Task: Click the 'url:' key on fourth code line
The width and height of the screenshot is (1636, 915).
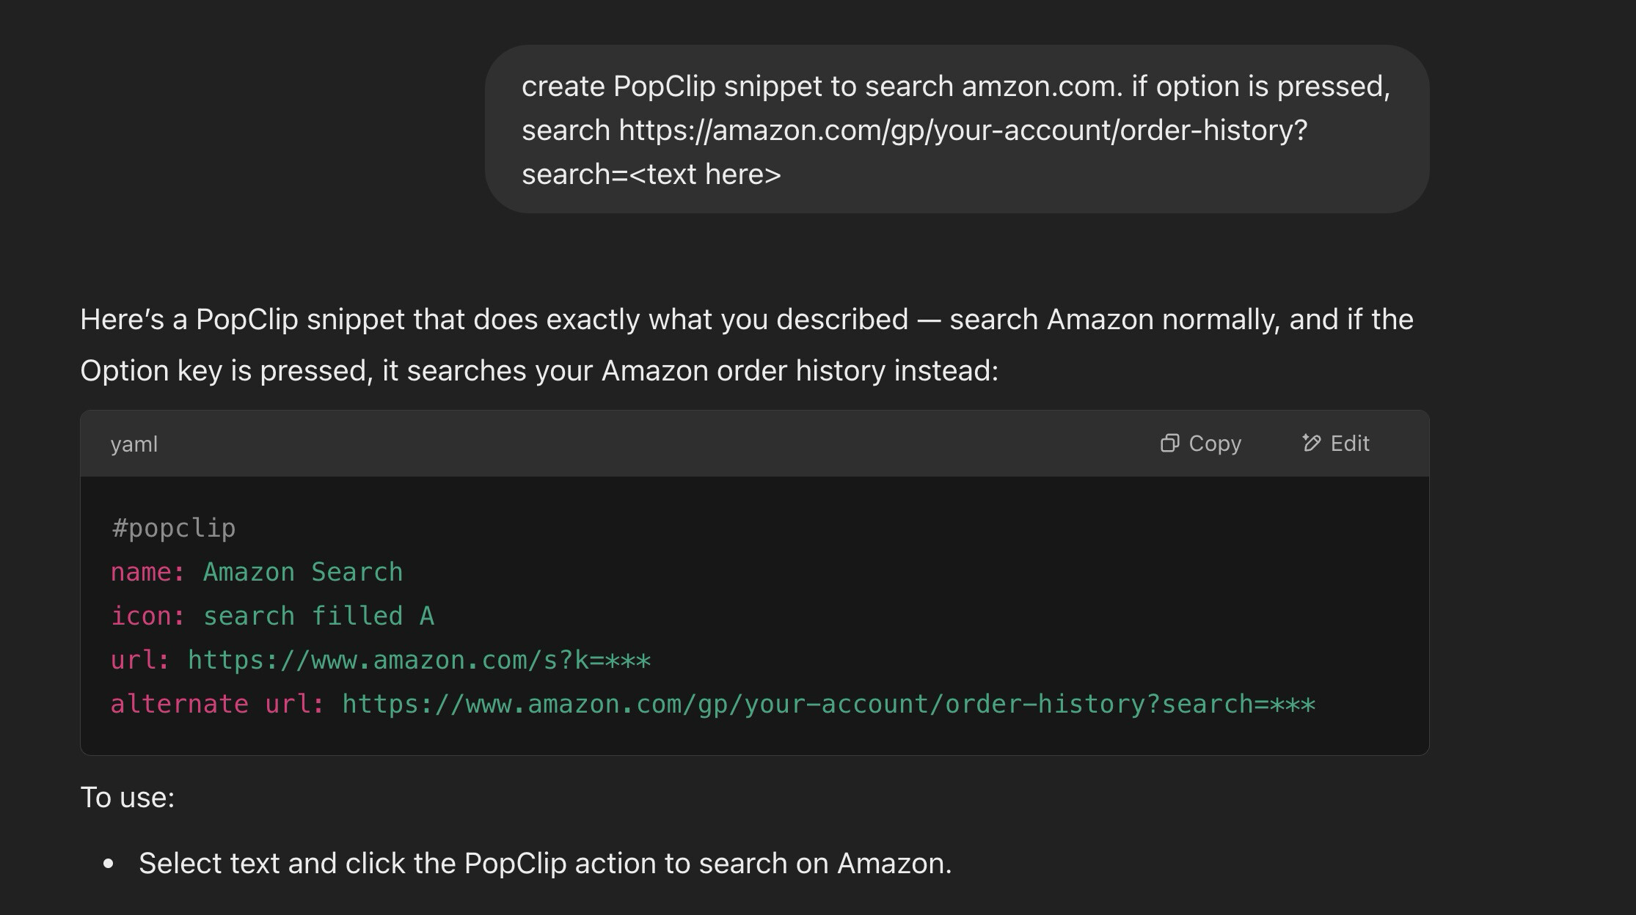Action: (x=140, y=660)
